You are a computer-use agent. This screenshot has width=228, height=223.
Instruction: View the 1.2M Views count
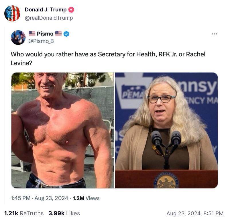[86, 198]
